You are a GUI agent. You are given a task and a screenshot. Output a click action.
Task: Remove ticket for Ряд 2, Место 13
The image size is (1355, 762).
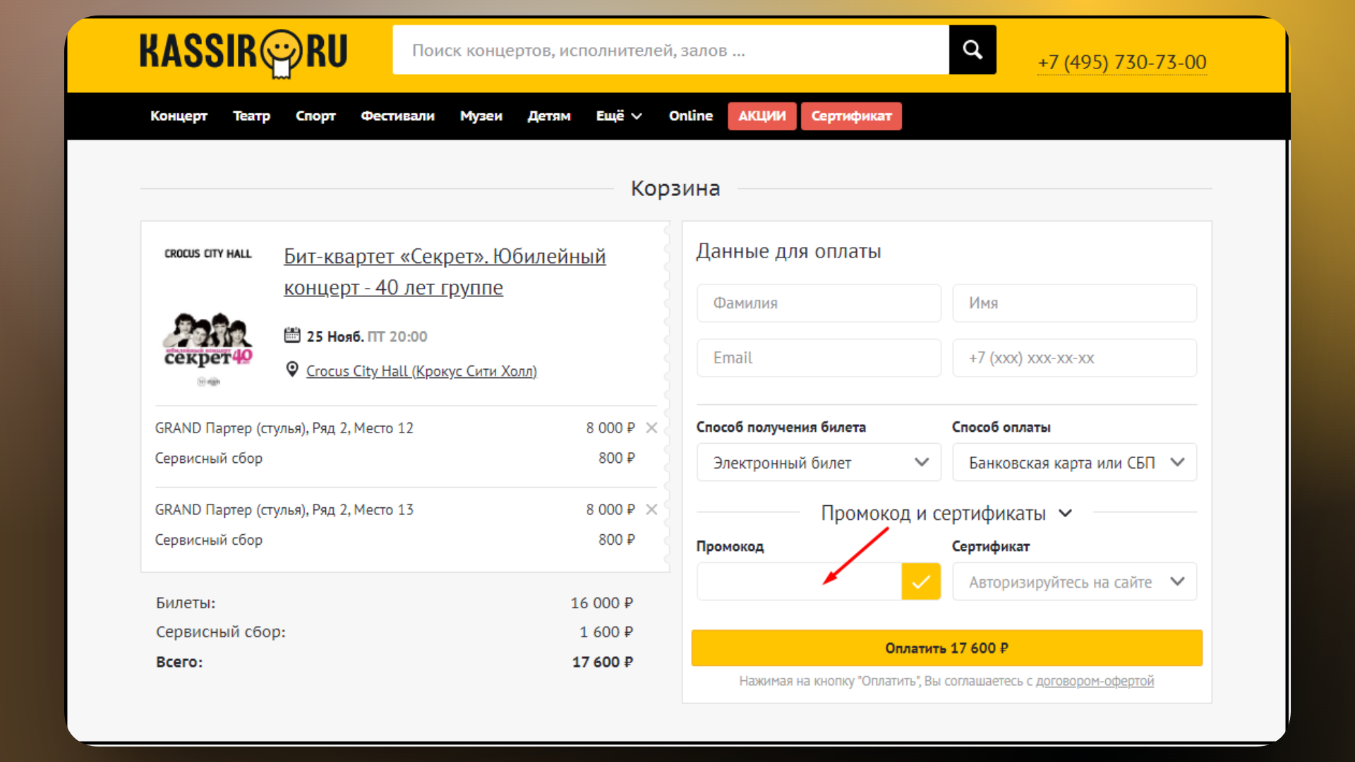[651, 509]
